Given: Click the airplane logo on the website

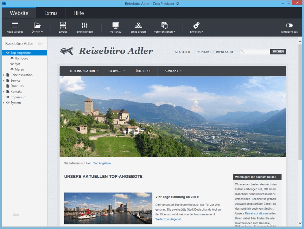Looking at the screenshot, I should (x=67, y=51).
